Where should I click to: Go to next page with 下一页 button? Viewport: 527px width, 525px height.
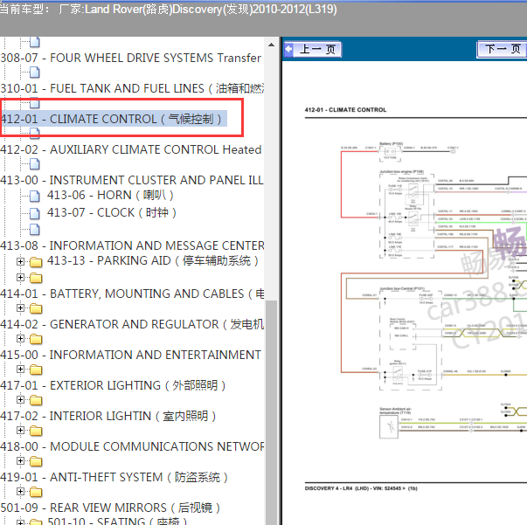502,50
